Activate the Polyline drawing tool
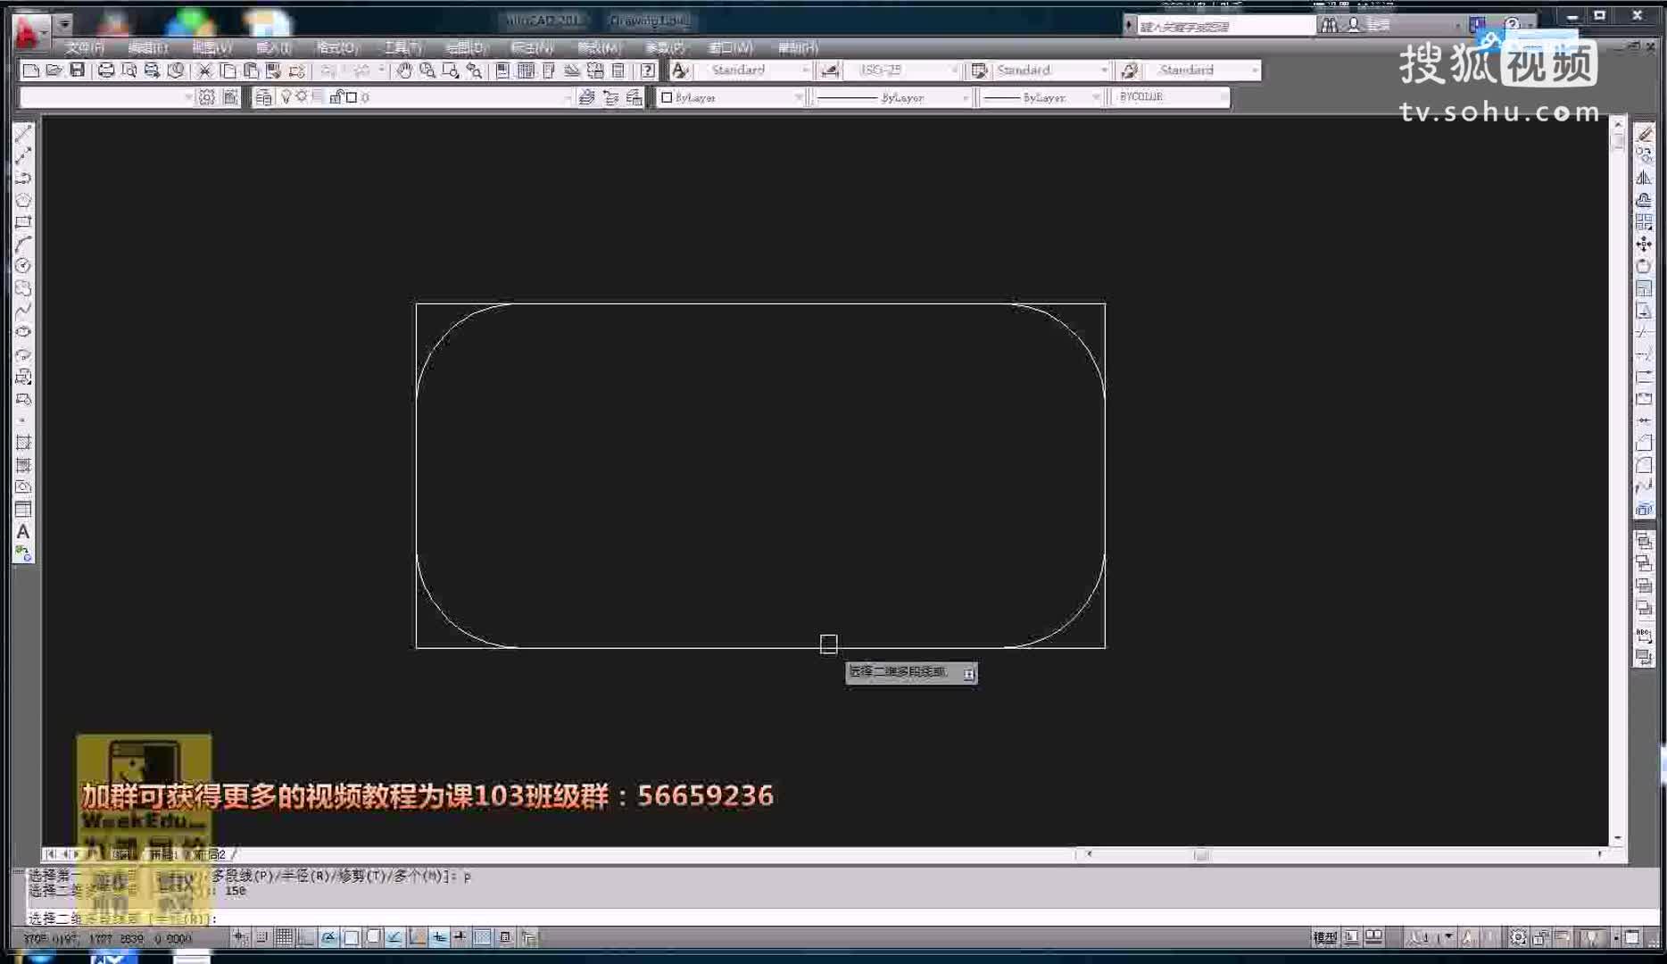 coord(24,179)
